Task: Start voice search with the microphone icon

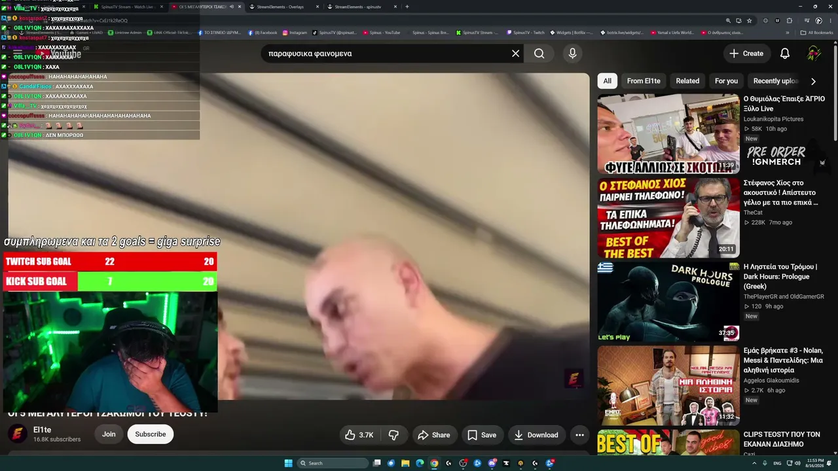Action: pos(573,54)
